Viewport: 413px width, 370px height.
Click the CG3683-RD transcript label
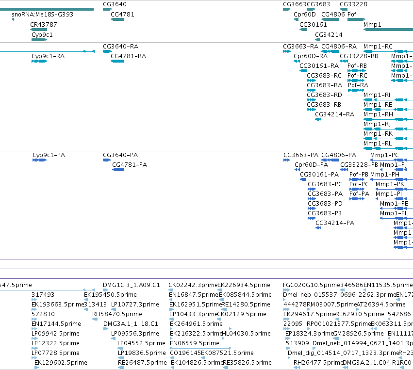pyautogui.click(x=324, y=95)
